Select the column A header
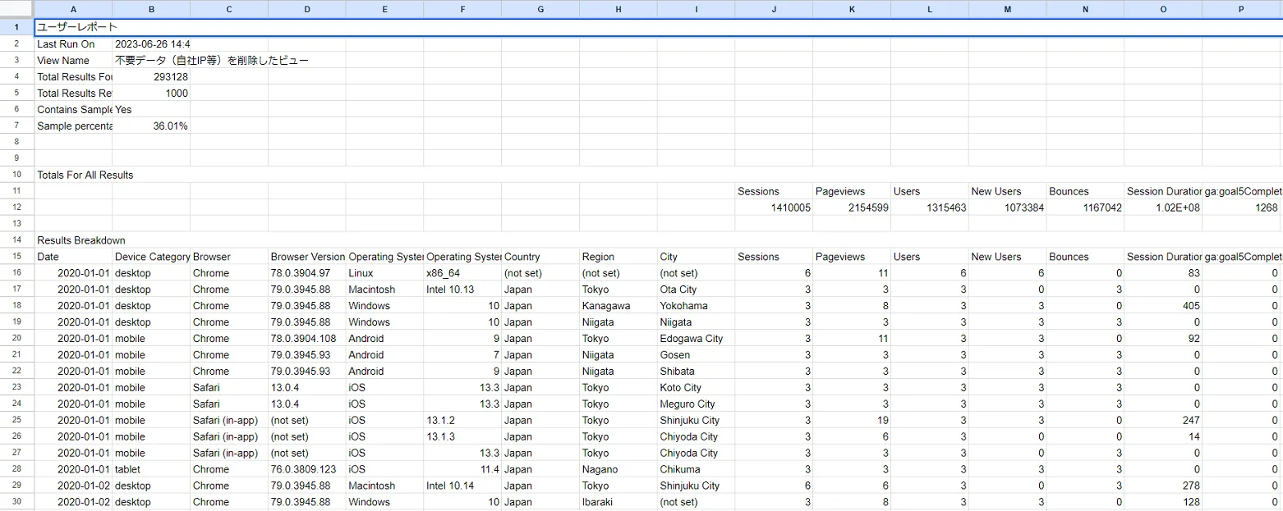 (73, 9)
